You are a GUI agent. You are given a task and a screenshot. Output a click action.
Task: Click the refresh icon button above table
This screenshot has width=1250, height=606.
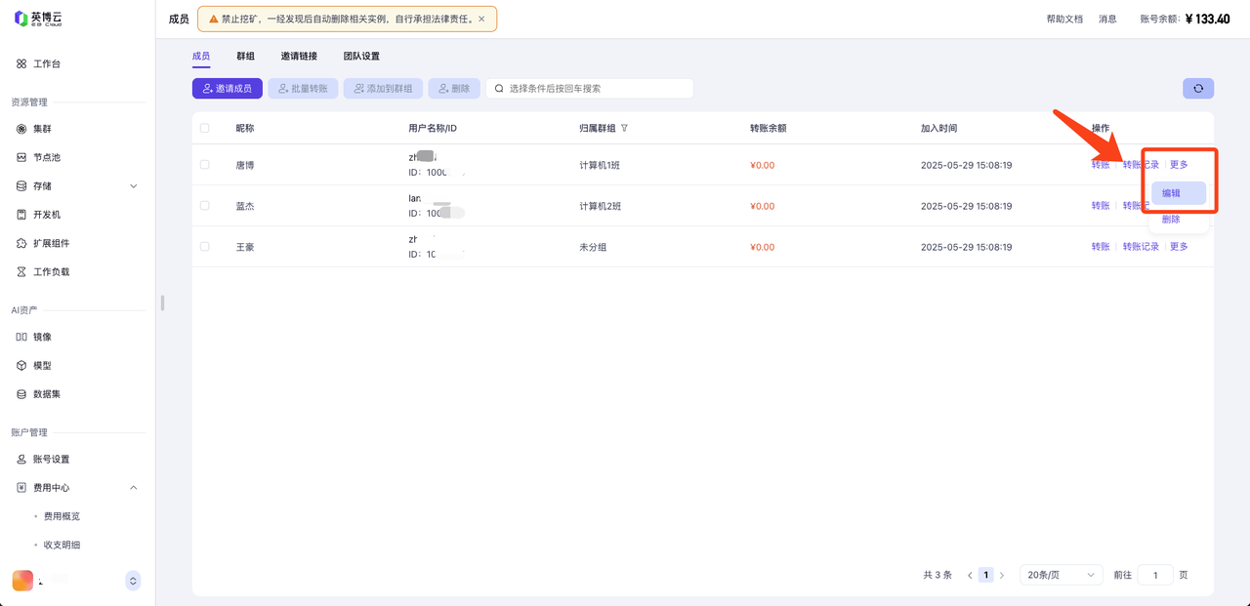pyautogui.click(x=1198, y=89)
